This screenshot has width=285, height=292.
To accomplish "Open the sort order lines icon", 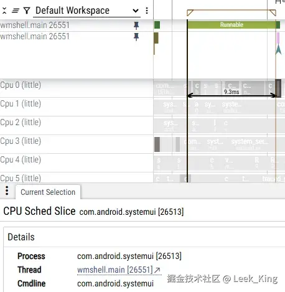I will [x=16, y=11].
